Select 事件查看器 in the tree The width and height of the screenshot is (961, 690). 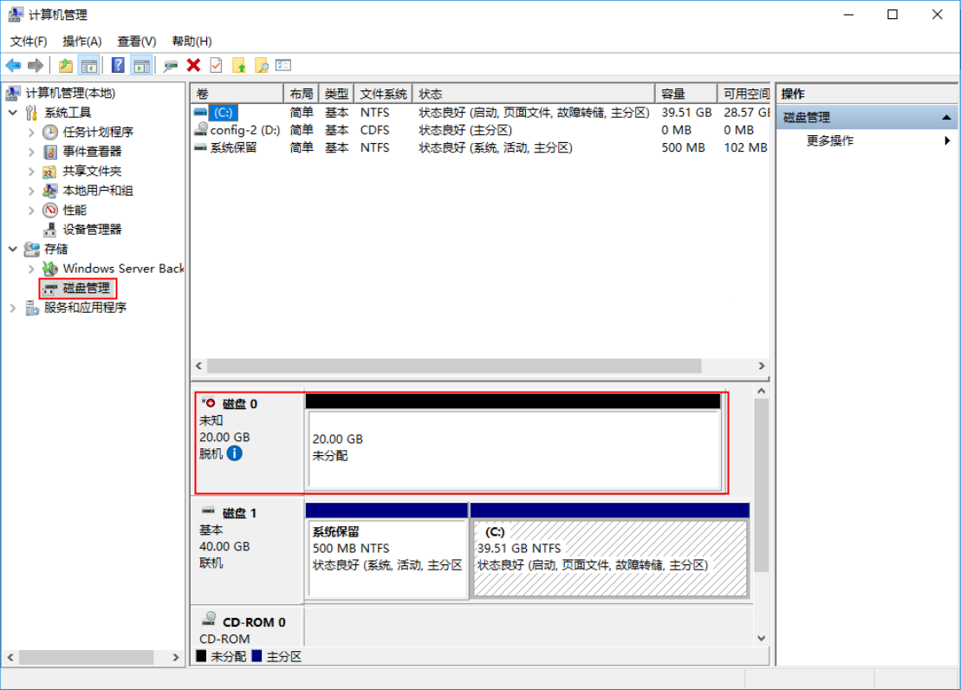pos(92,152)
